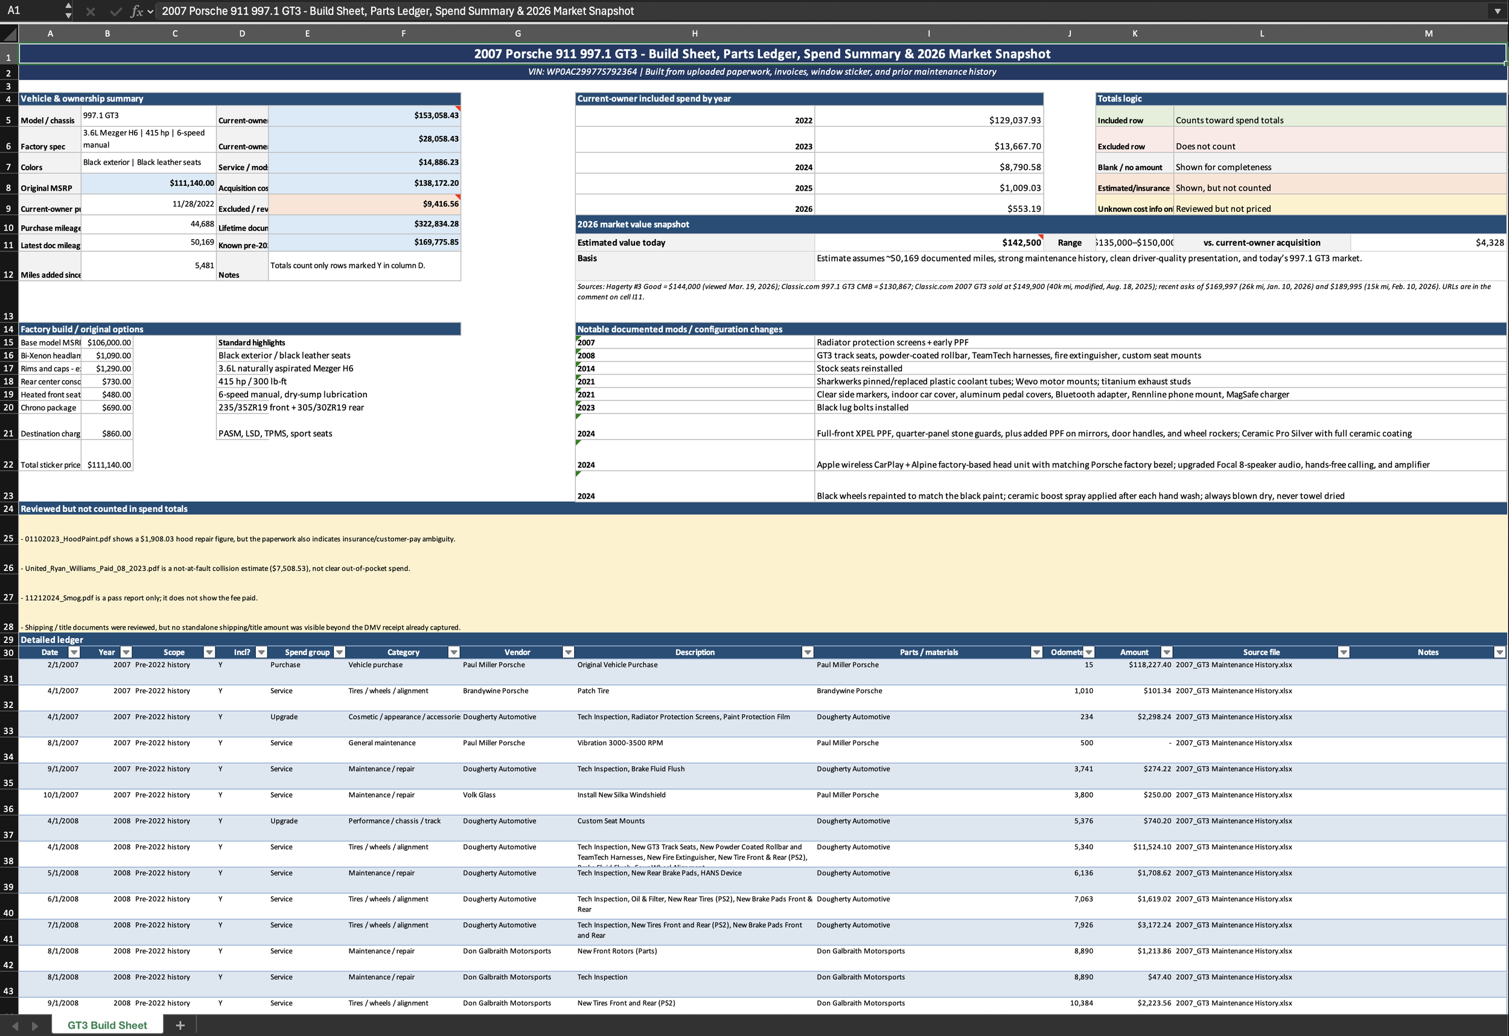Image resolution: width=1509 pixels, height=1036 pixels.
Task: Click previous sheet navigation arrow
Action: pos(15,1026)
